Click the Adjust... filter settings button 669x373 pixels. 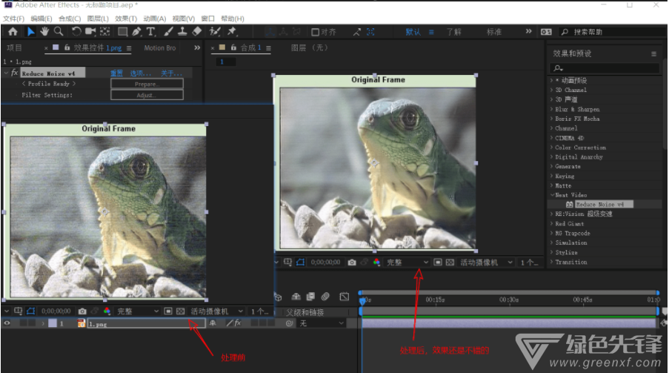147,95
